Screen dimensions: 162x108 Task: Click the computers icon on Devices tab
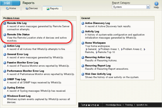(27, 8)
